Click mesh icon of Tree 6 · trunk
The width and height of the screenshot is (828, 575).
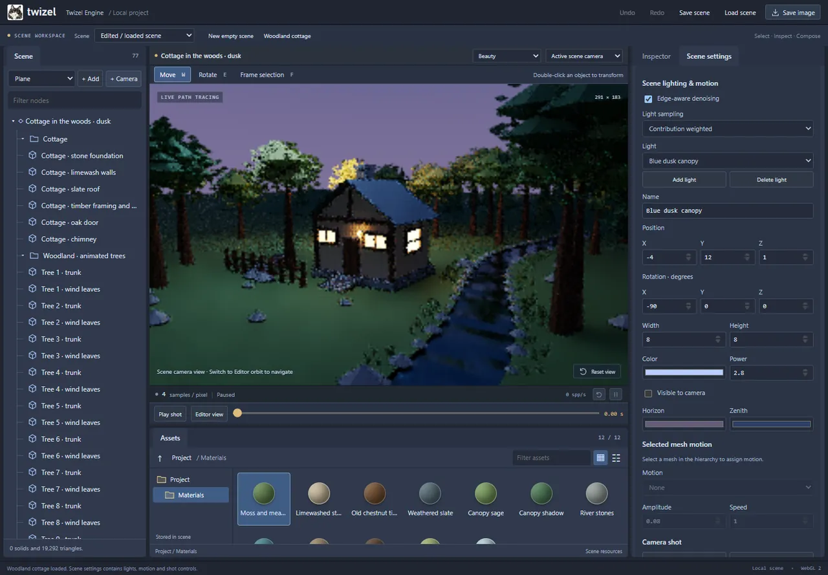click(32, 439)
